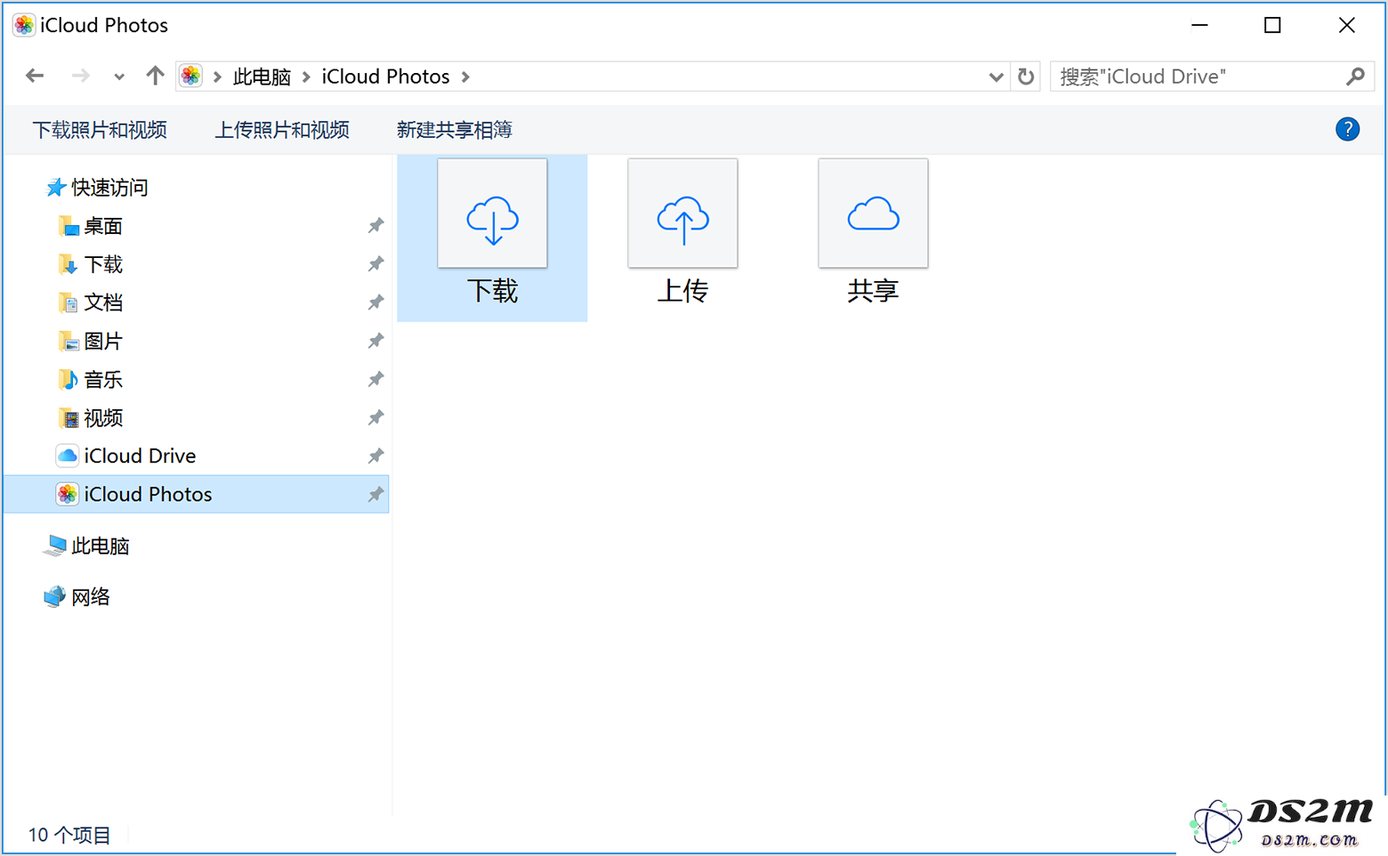Expand address bar history dropdown

coord(996,77)
